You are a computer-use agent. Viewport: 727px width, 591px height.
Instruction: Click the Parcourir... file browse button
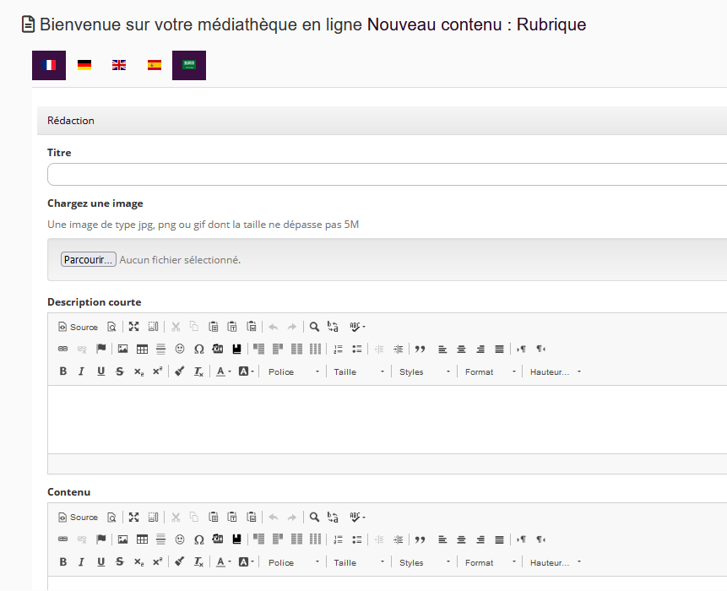(88, 260)
